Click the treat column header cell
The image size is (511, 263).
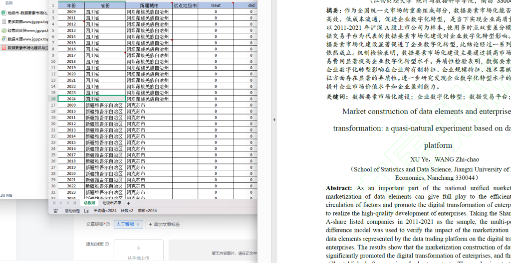point(216,5)
